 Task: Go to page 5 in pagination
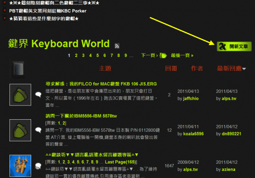coord(97,55)
